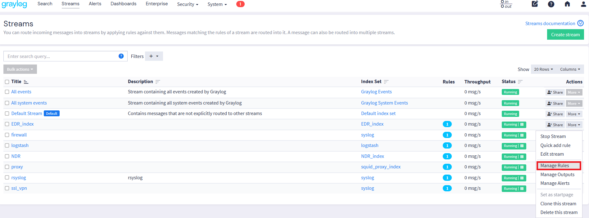589x218 pixels.
Task: Click the Create stream button
Action: (x=565, y=35)
